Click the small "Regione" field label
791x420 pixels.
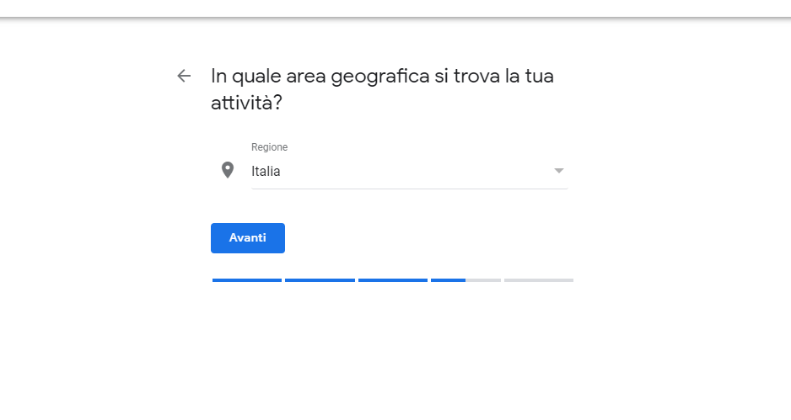click(269, 147)
